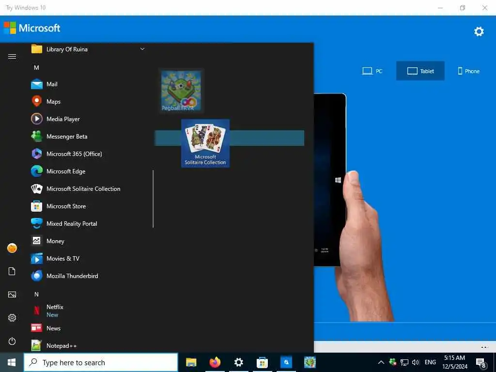Image resolution: width=496 pixels, height=372 pixels.
Task: Click the Power icon in Start sidebar
Action: tap(12, 341)
